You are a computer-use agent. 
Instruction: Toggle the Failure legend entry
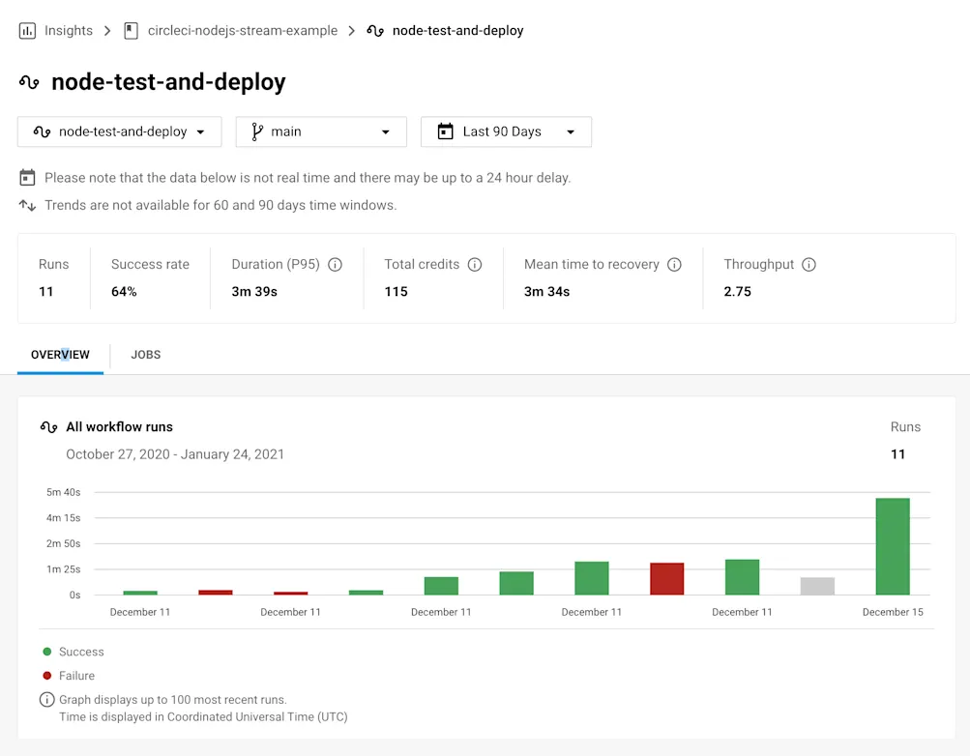pos(70,675)
